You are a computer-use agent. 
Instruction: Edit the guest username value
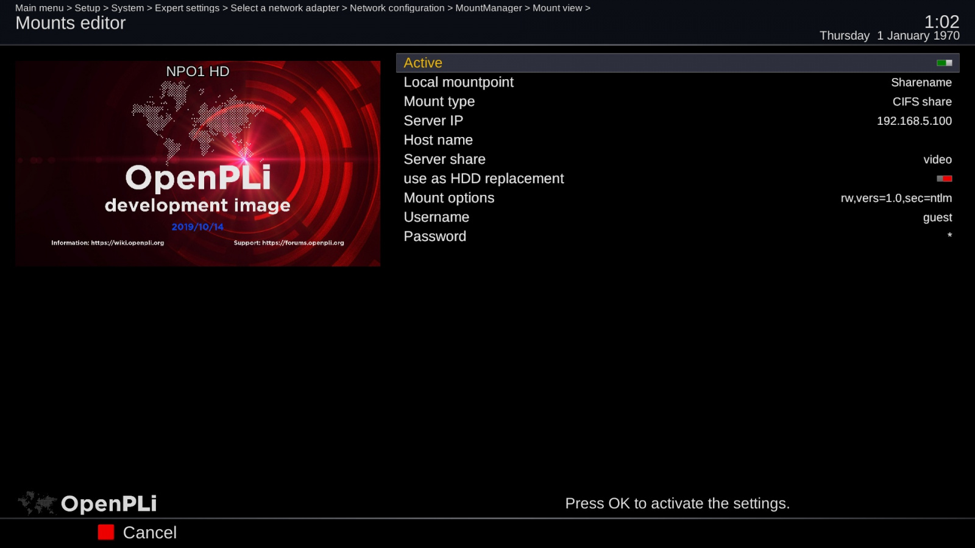click(937, 217)
